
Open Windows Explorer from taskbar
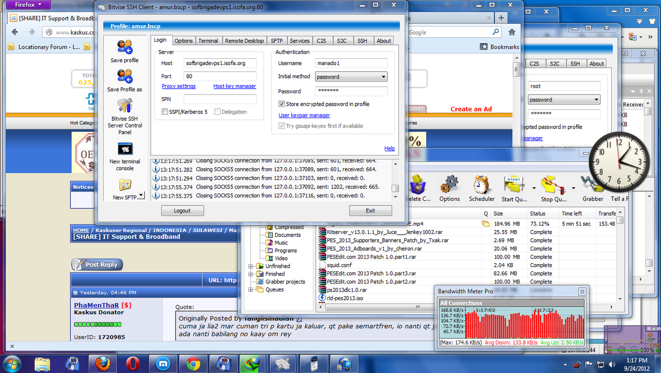42,363
